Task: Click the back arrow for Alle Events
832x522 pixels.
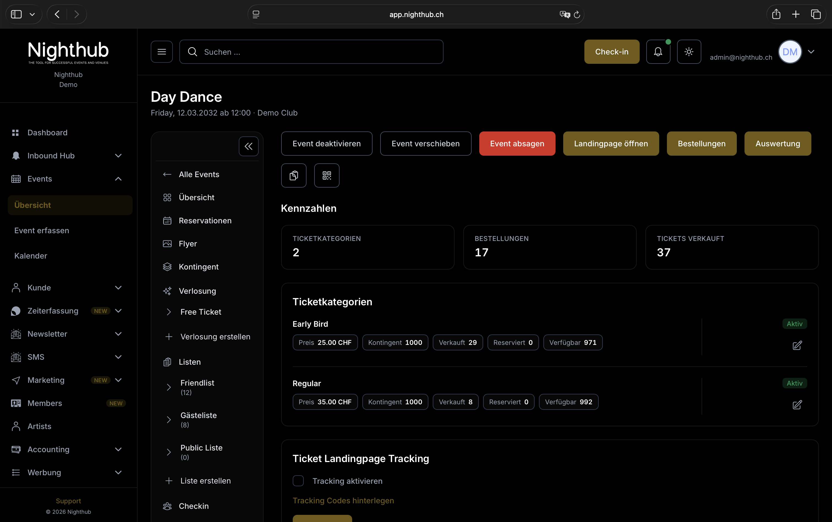Action: [167, 174]
